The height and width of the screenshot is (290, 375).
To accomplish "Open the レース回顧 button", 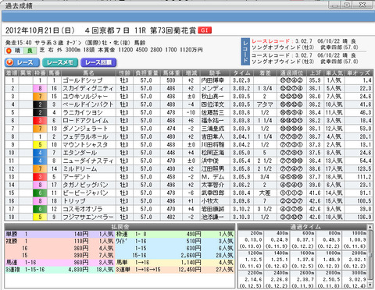I will [98, 62].
